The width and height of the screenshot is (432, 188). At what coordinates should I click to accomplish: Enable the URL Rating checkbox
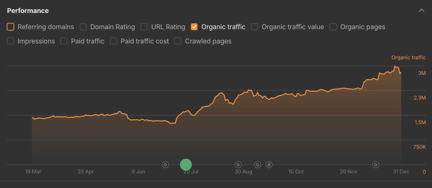click(144, 27)
